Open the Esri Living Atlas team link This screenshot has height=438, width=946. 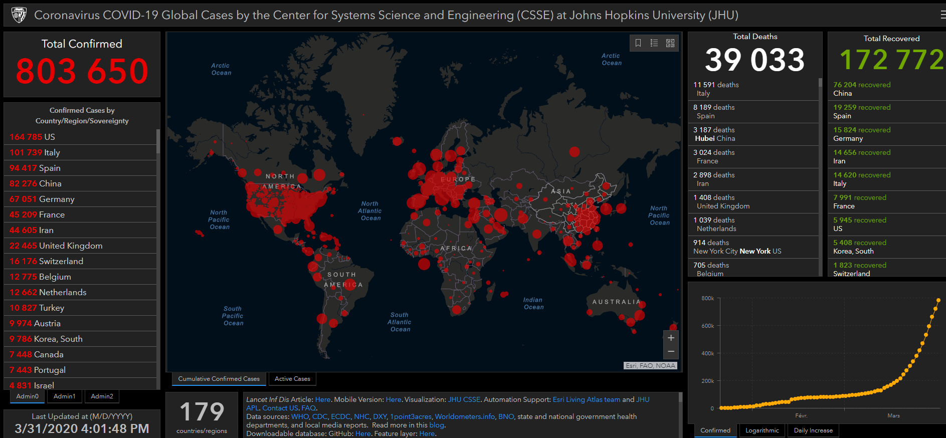pos(587,399)
